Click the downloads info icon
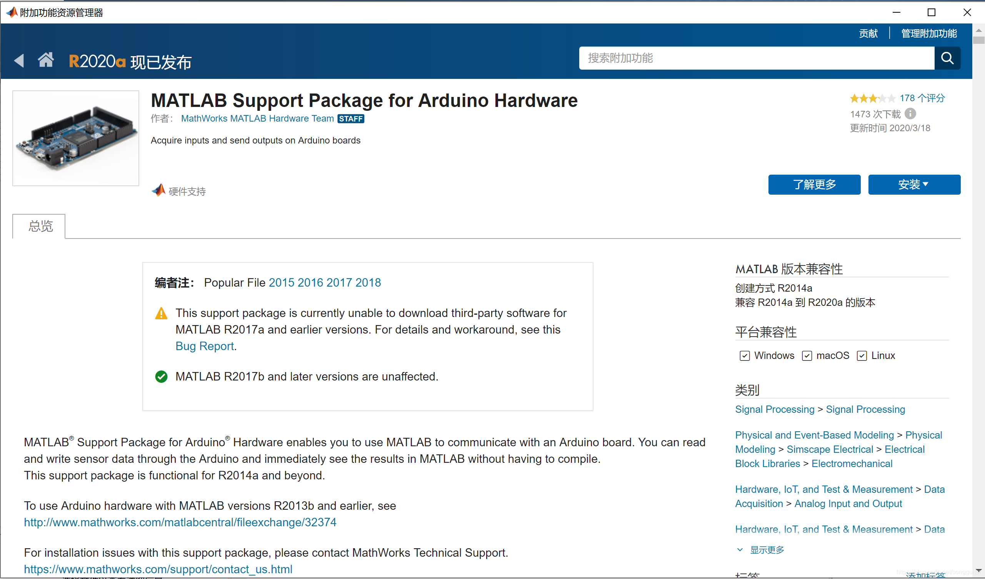Image resolution: width=985 pixels, height=579 pixels. click(x=910, y=114)
